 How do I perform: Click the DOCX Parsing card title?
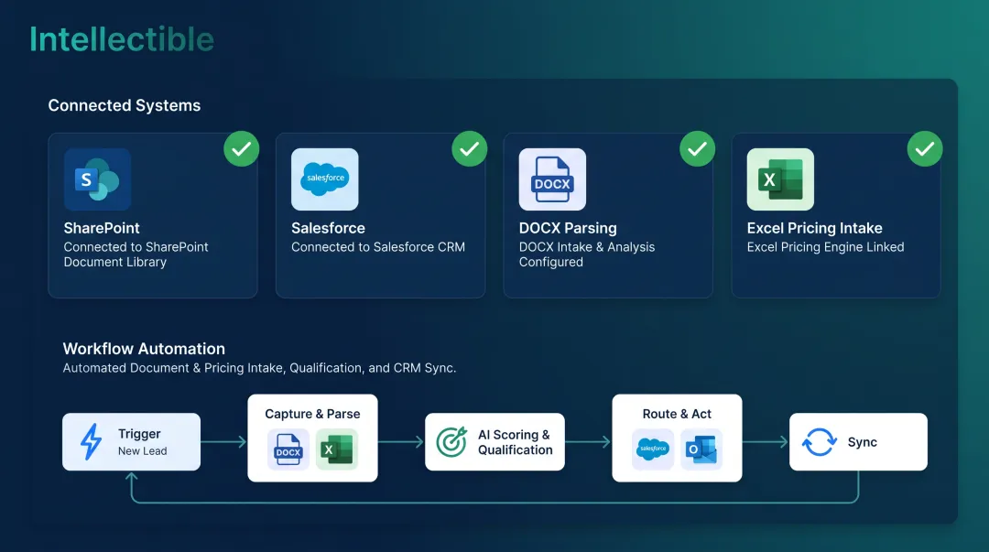(x=568, y=228)
